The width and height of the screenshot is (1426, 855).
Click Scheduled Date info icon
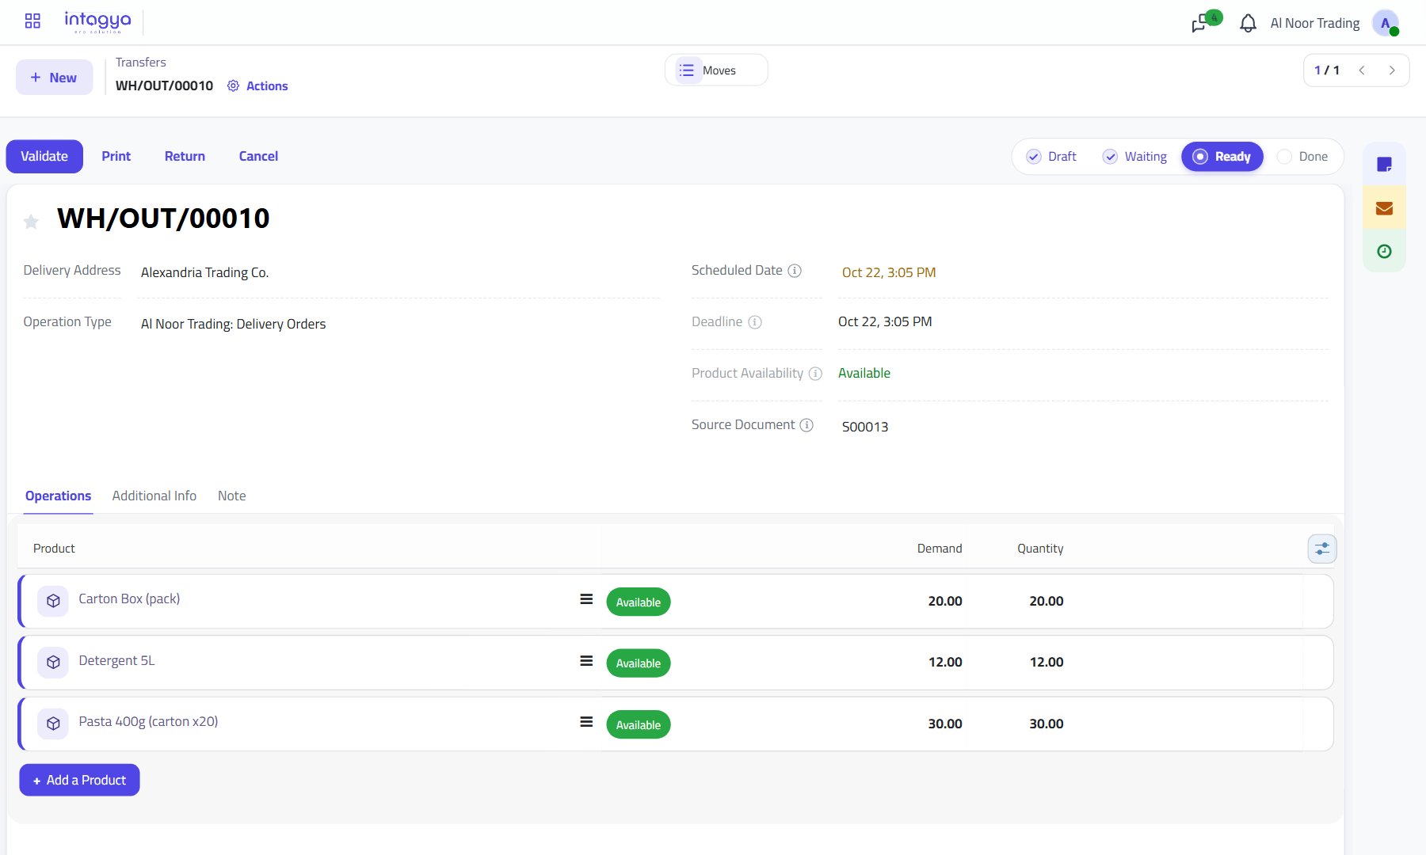pos(795,271)
